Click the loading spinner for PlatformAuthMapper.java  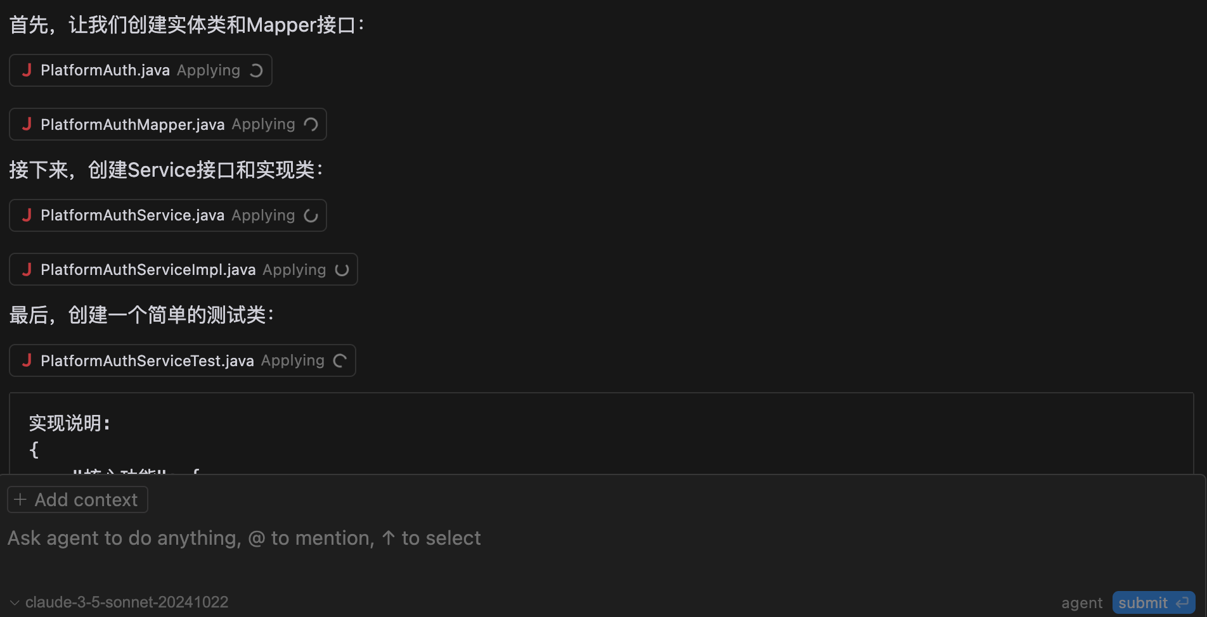pyautogui.click(x=311, y=124)
